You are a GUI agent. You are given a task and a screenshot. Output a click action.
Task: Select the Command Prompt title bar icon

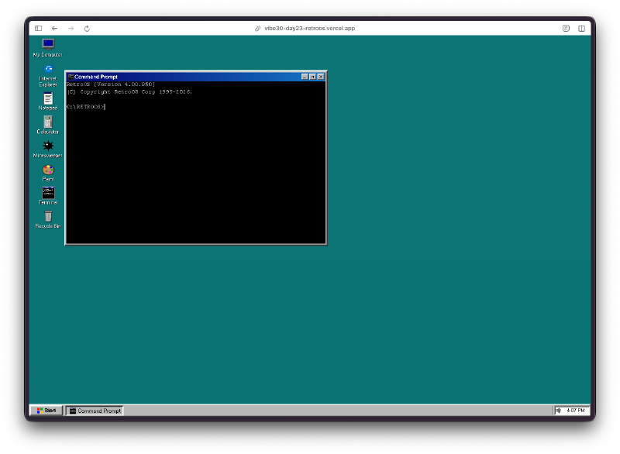pos(71,77)
